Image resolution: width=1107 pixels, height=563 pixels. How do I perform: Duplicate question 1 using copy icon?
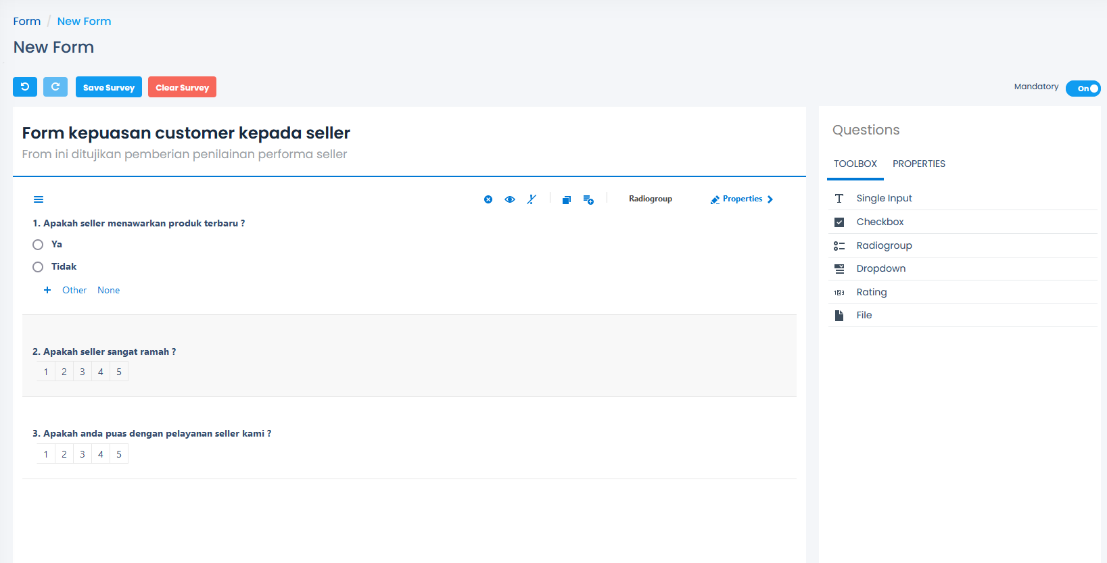567,199
